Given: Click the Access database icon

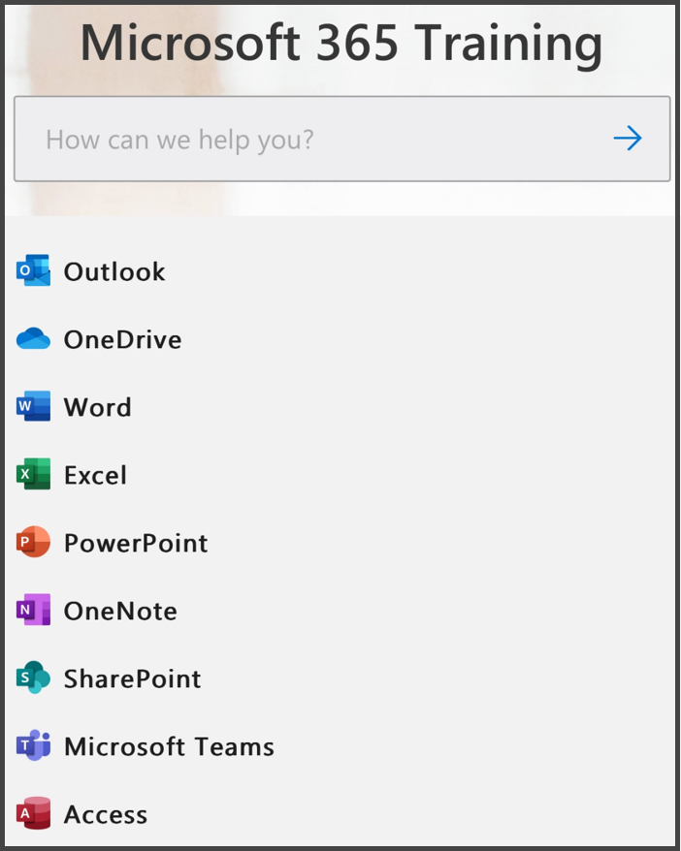Looking at the screenshot, I should 33,813.
